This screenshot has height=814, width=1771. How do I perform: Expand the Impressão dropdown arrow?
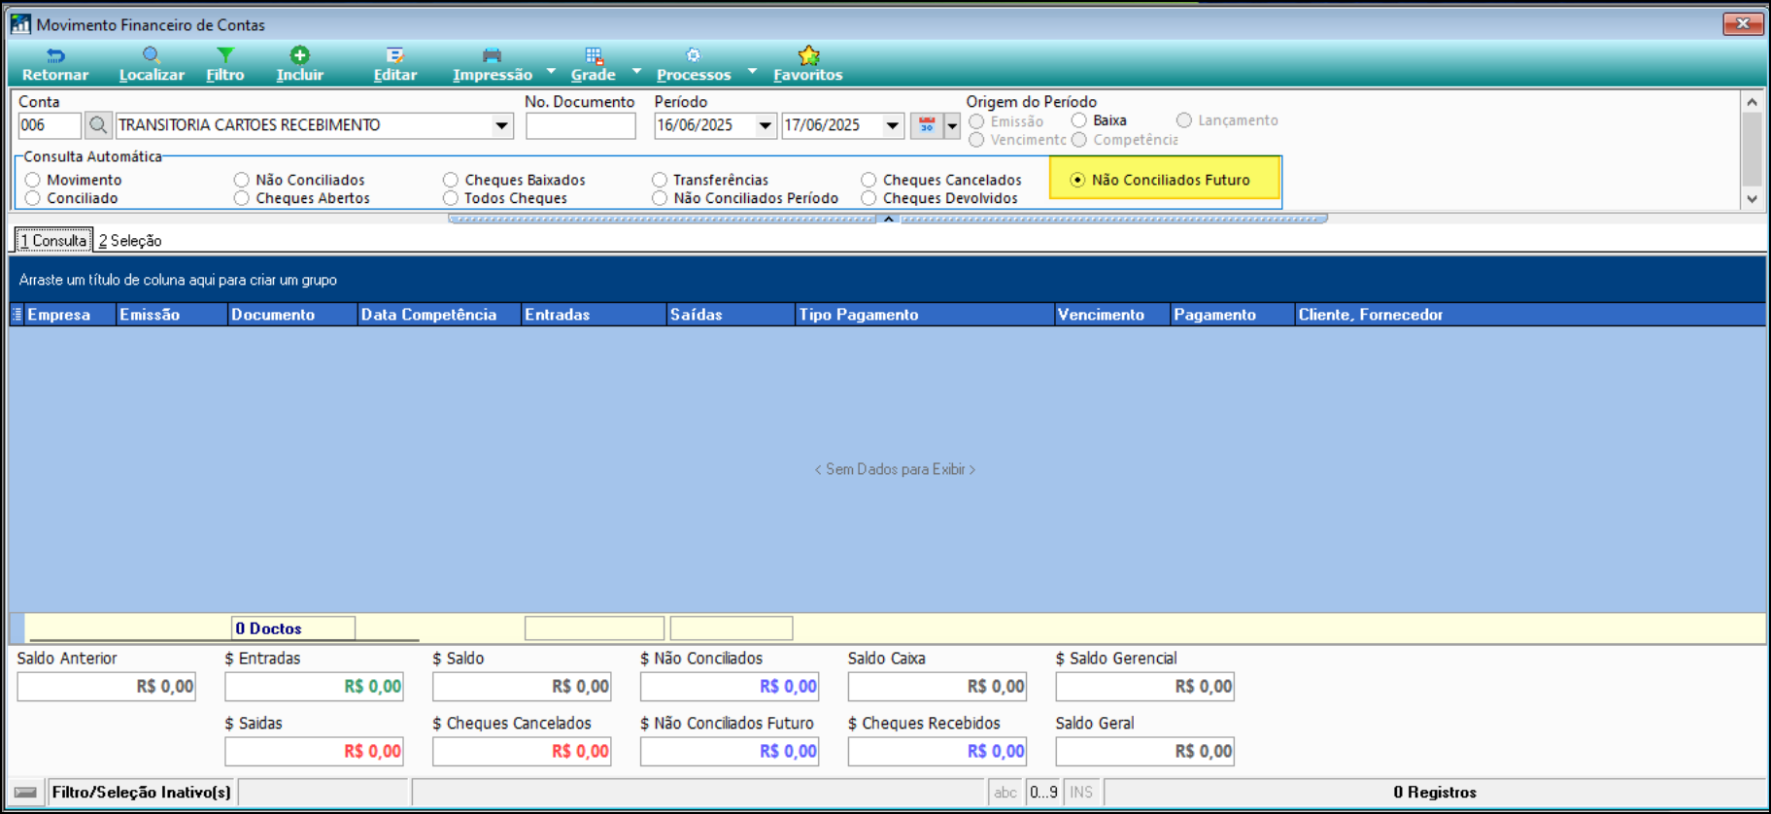pos(551,71)
